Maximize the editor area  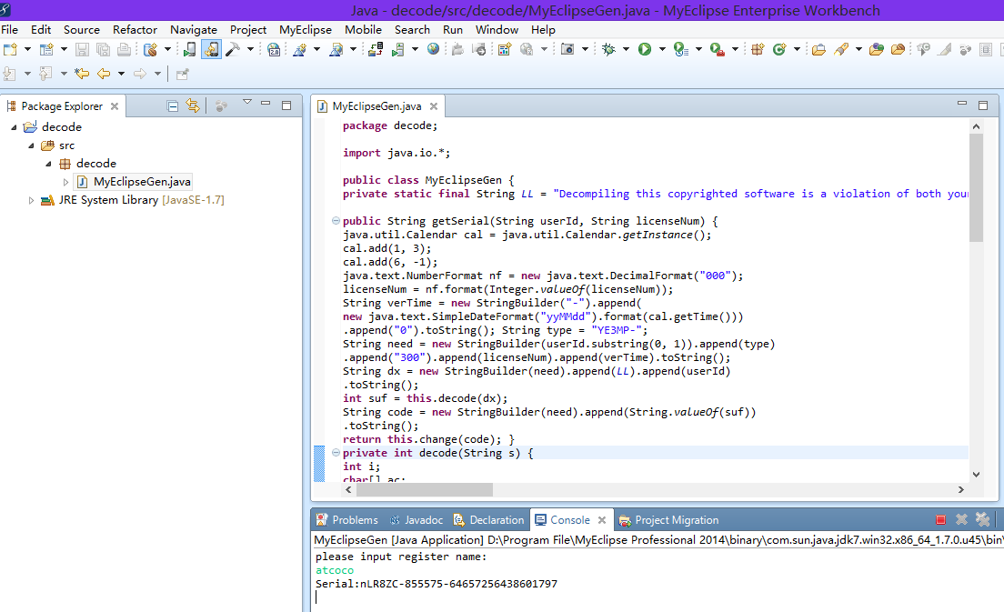[x=983, y=105]
